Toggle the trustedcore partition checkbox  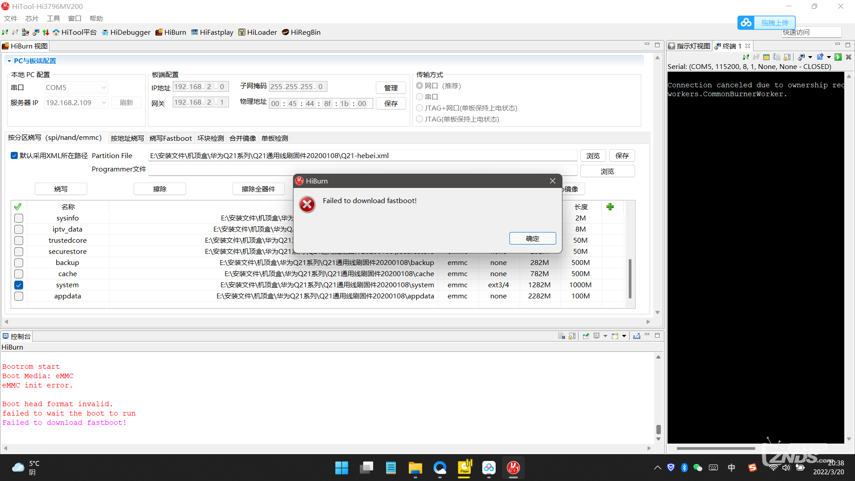tap(19, 240)
